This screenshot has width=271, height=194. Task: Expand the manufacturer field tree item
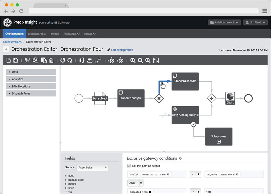click(x=66, y=180)
